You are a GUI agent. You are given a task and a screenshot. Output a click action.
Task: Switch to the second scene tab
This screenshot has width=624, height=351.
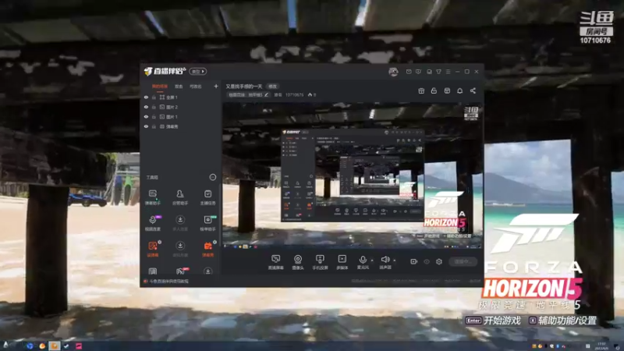click(x=179, y=87)
